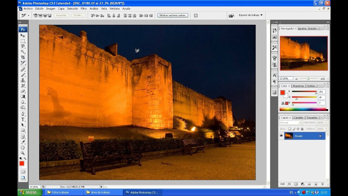This screenshot has width=348, height=196.
Task: Select the Horizontal Type tool
Action: pos(23,119)
